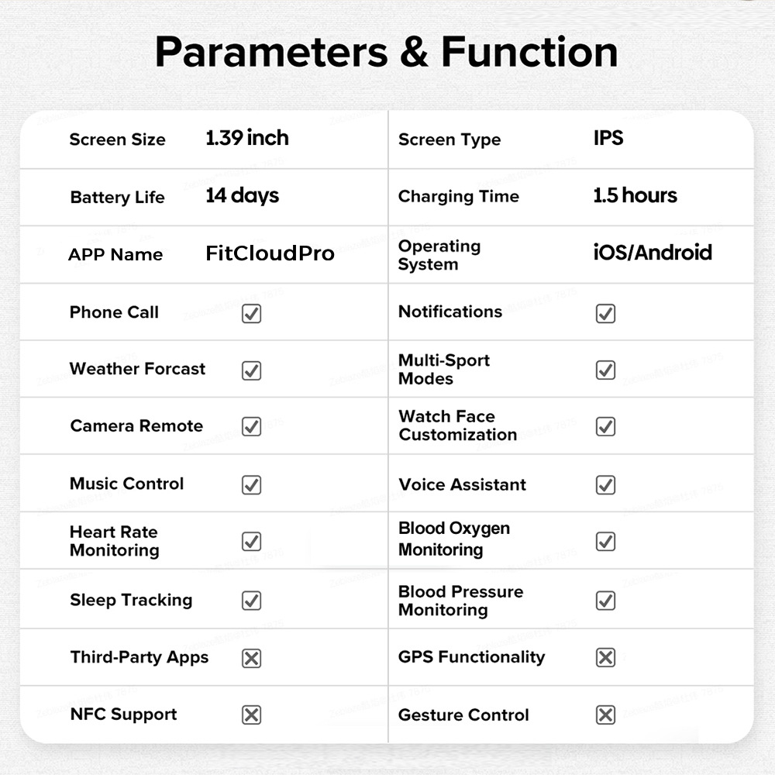Click the Watch Face Customization checkmark
The width and height of the screenshot is (775, 775).
pos(605,426)
